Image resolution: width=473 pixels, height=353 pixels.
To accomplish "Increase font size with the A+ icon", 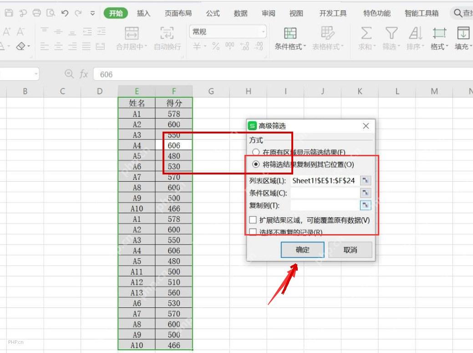I will [7, 31].
